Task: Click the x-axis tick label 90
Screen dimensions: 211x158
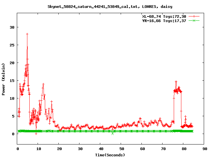Action: point(205,149)
